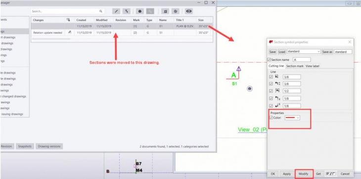This screenshot has width=361, height=179.
Task: Click the Modify button
Action: [304, 174]
